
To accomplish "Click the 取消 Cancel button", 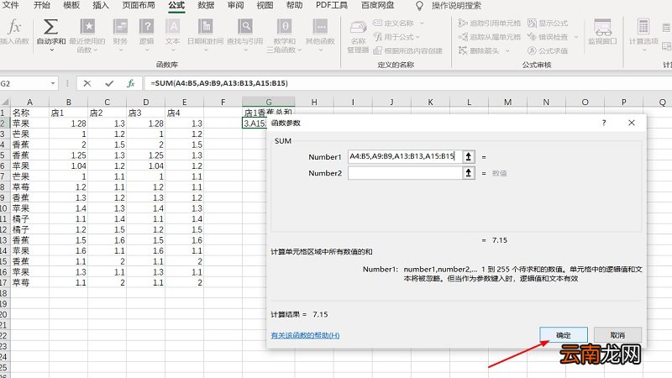I will [x=617, y=334].
